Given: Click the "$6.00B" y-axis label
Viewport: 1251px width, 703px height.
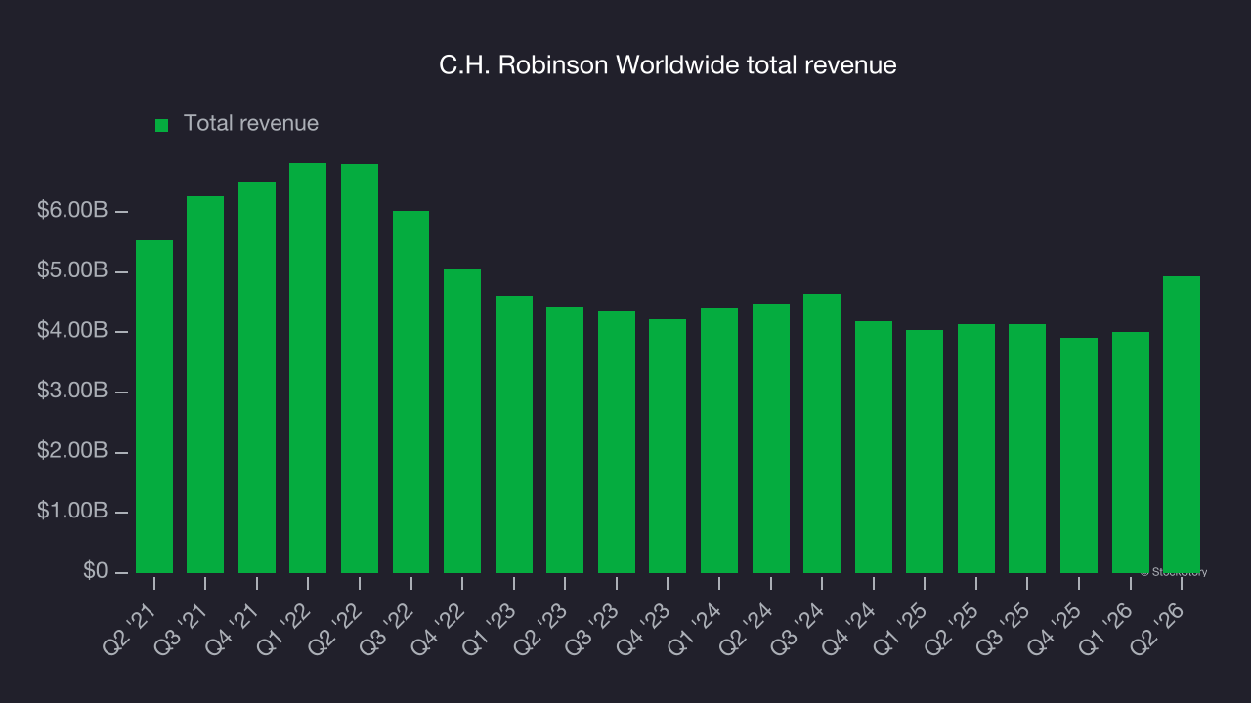Looking at the screenshot, I should click(70, 211).
